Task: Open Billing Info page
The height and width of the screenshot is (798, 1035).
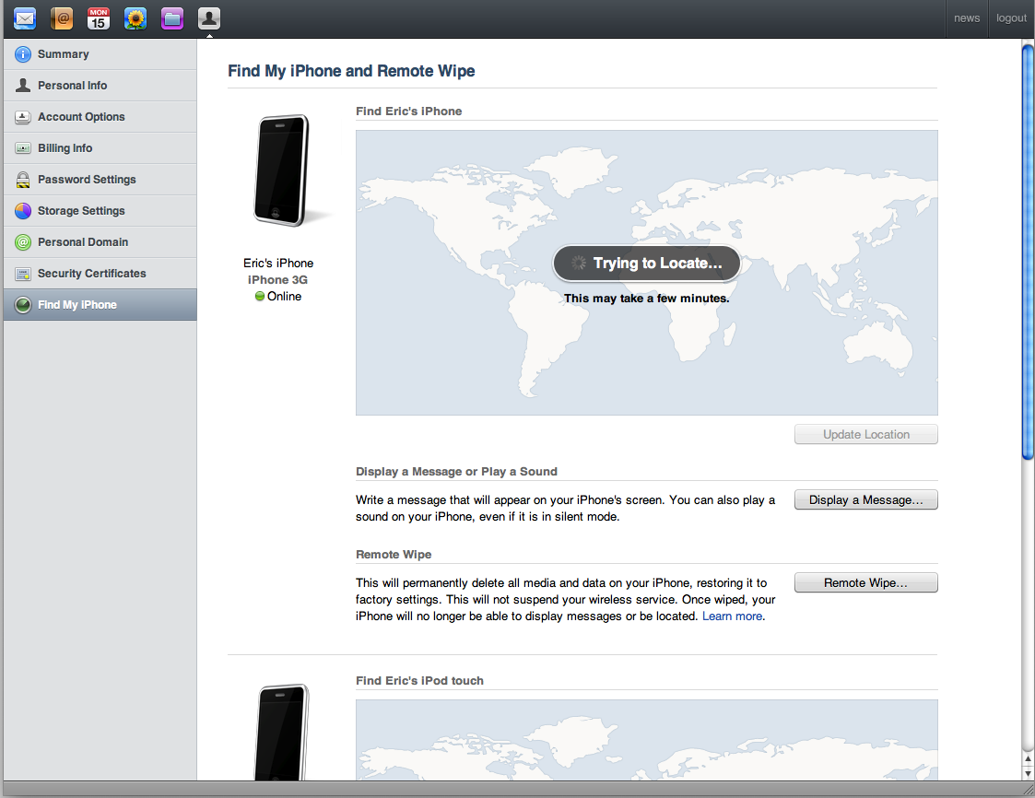Action: click(100, 147)
